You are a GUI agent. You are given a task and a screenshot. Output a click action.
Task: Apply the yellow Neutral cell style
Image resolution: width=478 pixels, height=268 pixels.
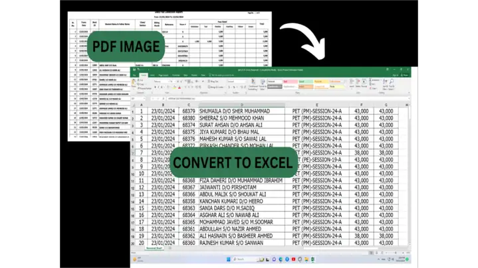[321, 82]
